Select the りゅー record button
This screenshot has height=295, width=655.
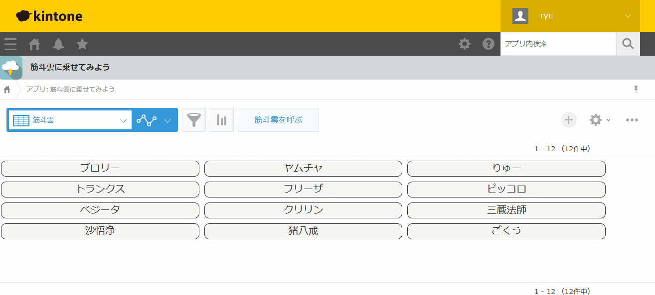tap(506, 169)
